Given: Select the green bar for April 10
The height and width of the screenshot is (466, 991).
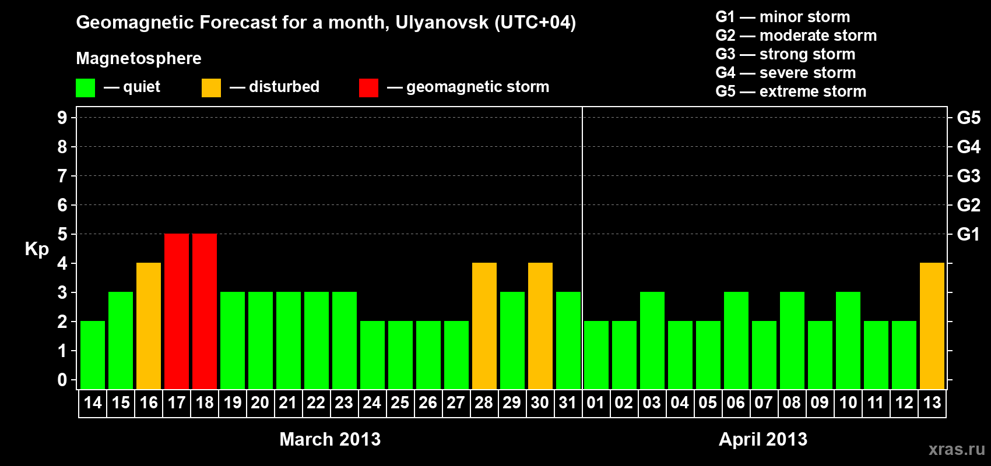Looking at the screenshot, I should (x=848, y=340).
